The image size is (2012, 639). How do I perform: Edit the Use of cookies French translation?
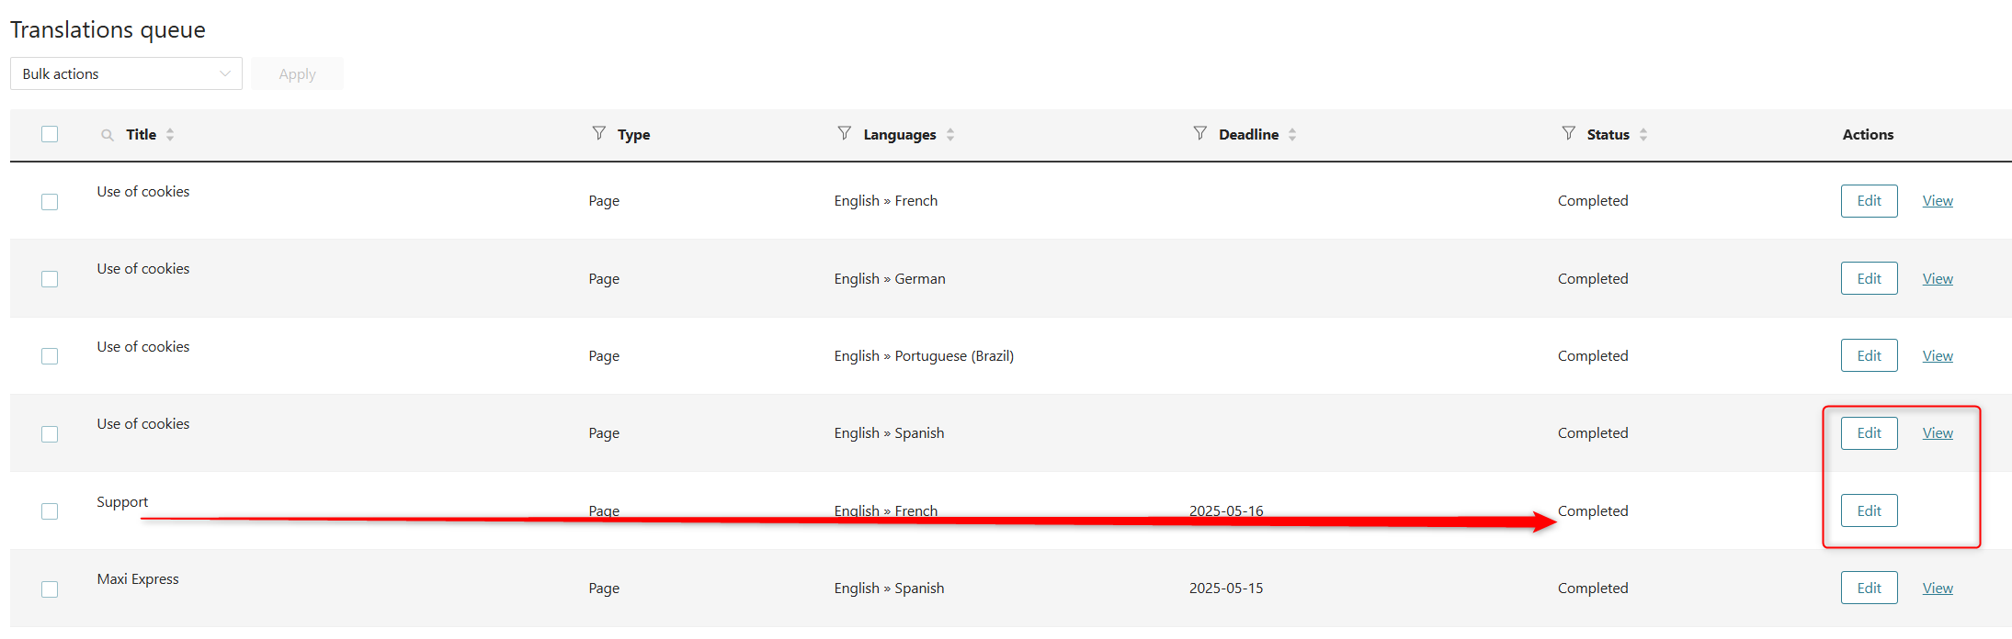1869,201
